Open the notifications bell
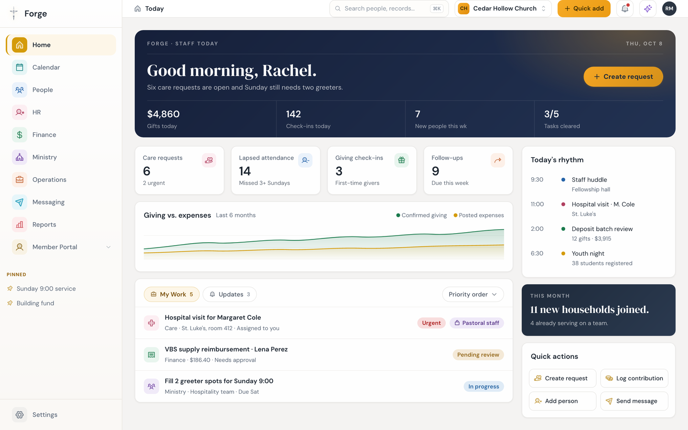The image size is (688, 430). coord(625,9)
